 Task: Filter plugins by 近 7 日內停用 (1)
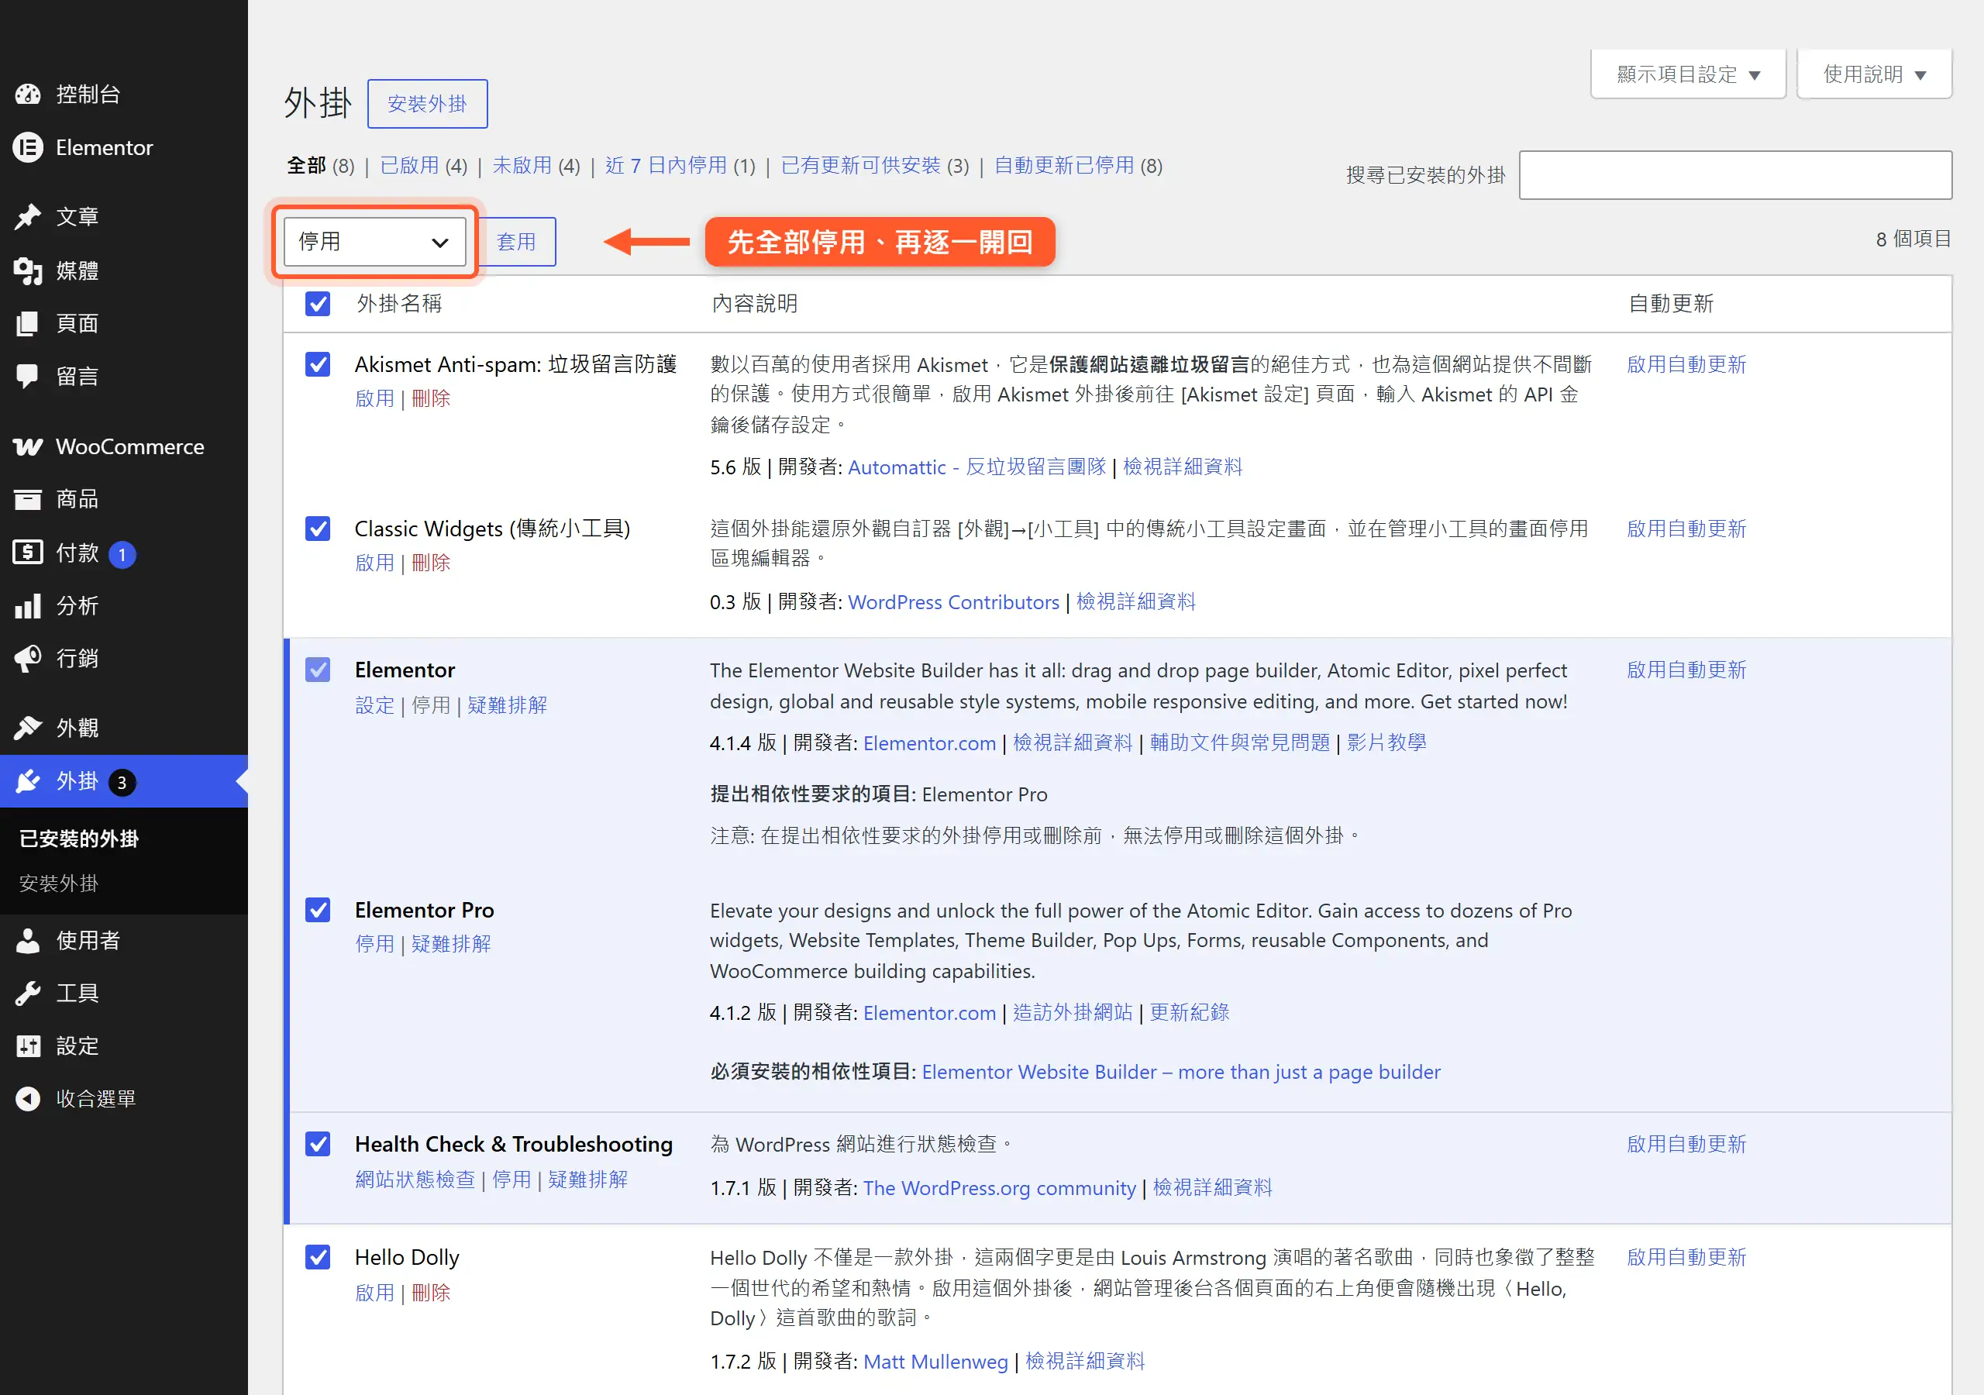(680, 165)
